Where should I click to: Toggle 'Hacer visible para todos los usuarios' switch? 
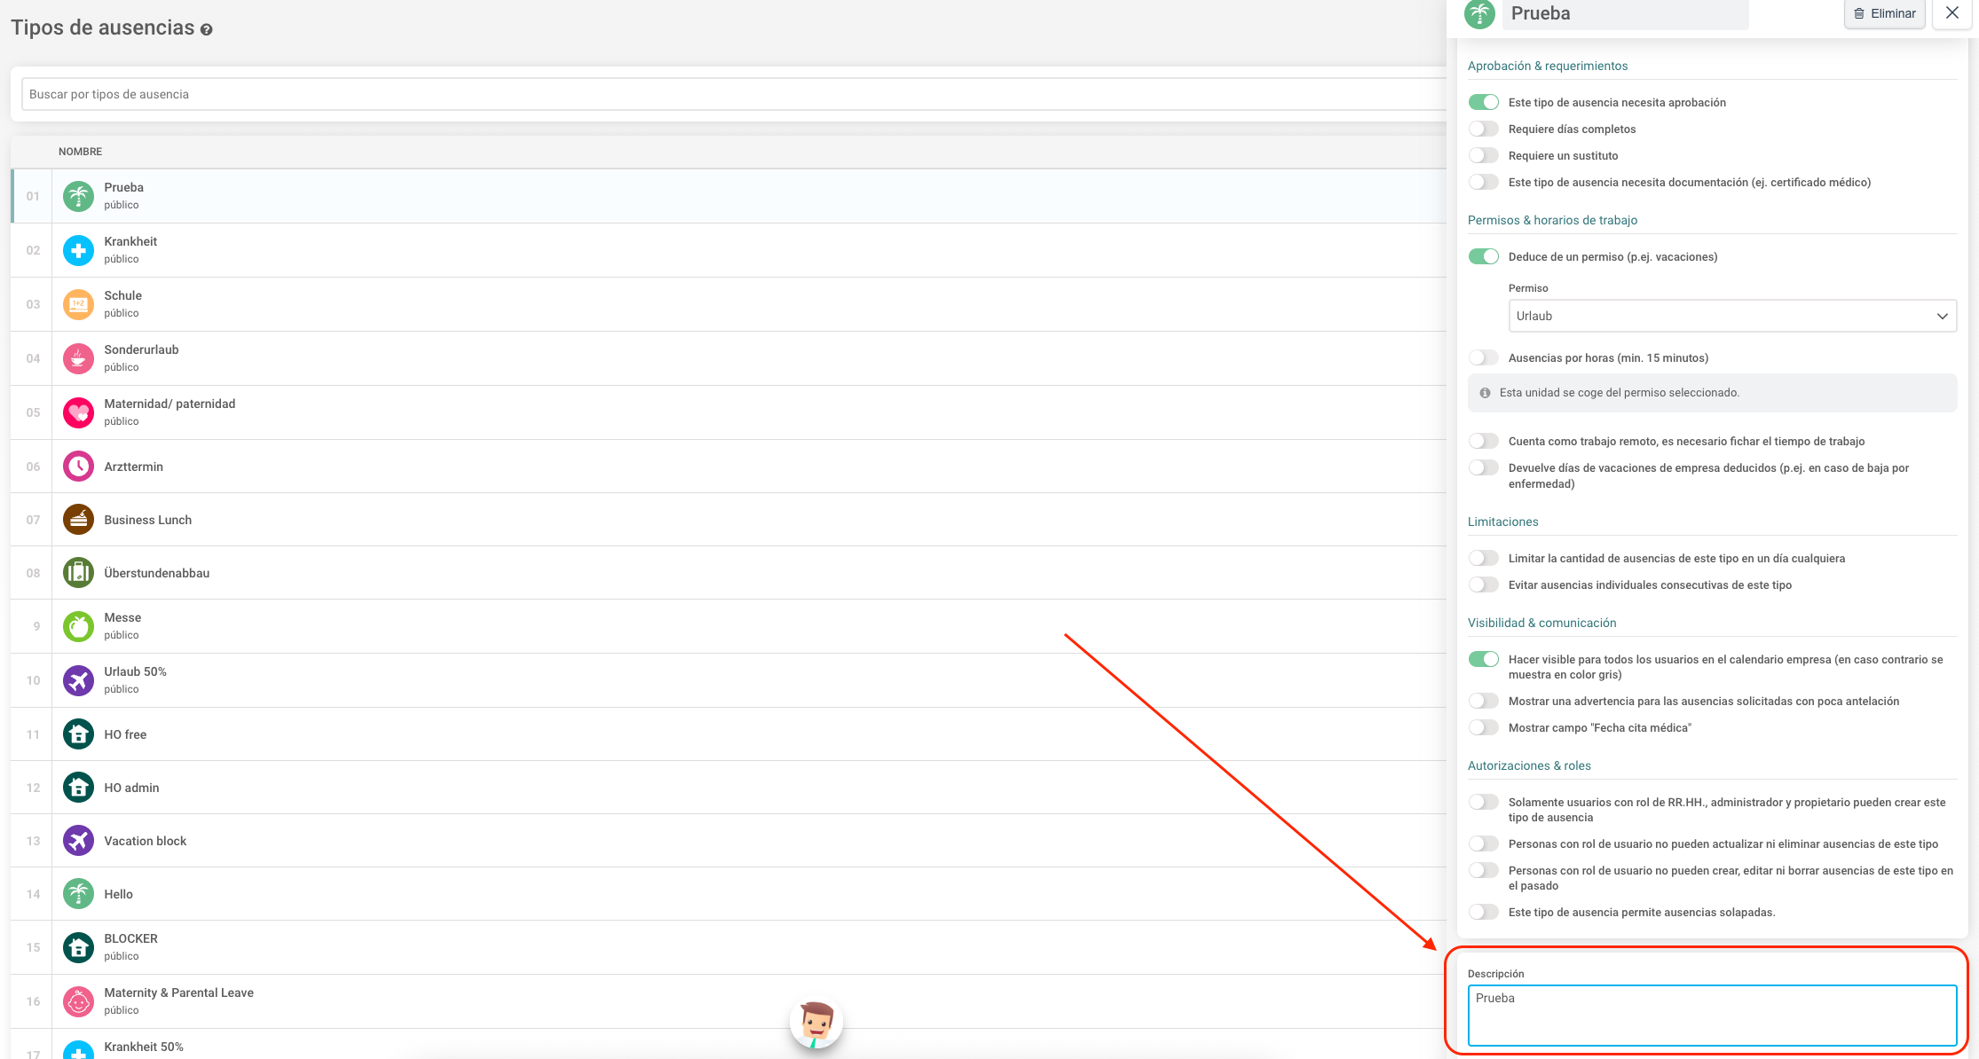coord(1484,660)
